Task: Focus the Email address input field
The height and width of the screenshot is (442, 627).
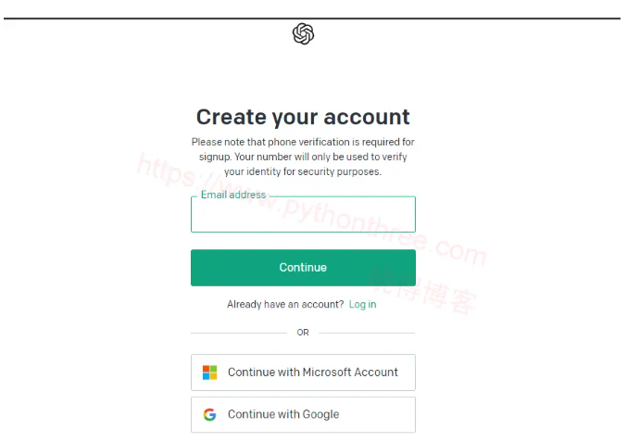Action: 303,216
